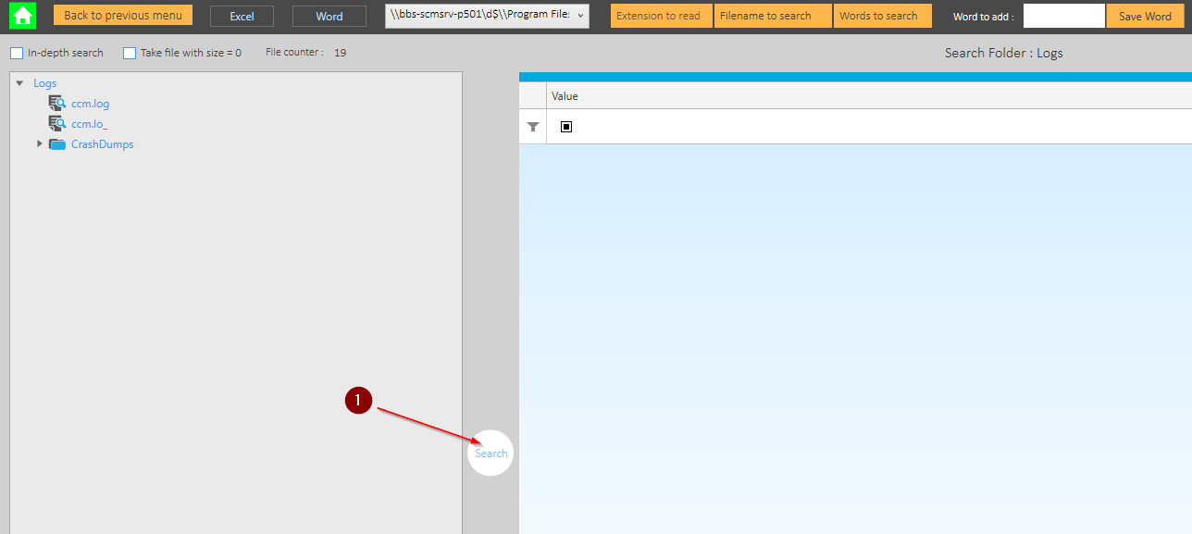This screenshot has width=1192, height=534.
Task: Collapse the Logs tree node
Action: pyautogui.click(x=19, y=83)
